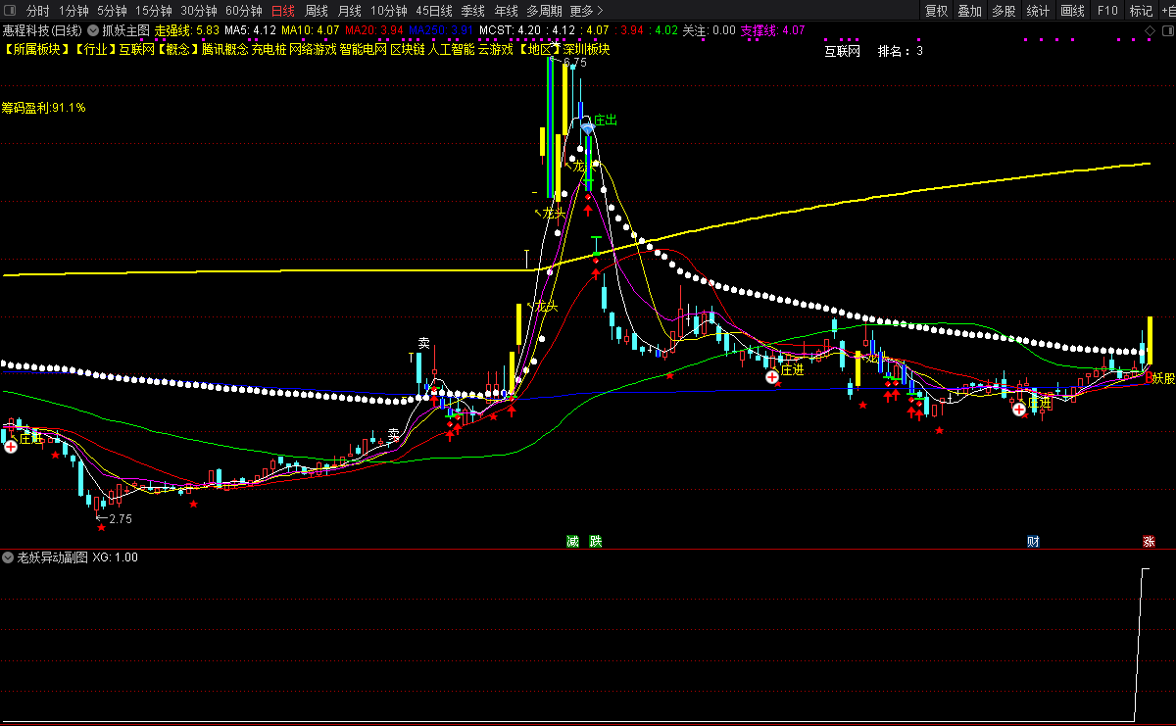
Task: Click the diamond icon at chart top right
Action: pyautogui.click(x=1150, y=30)
